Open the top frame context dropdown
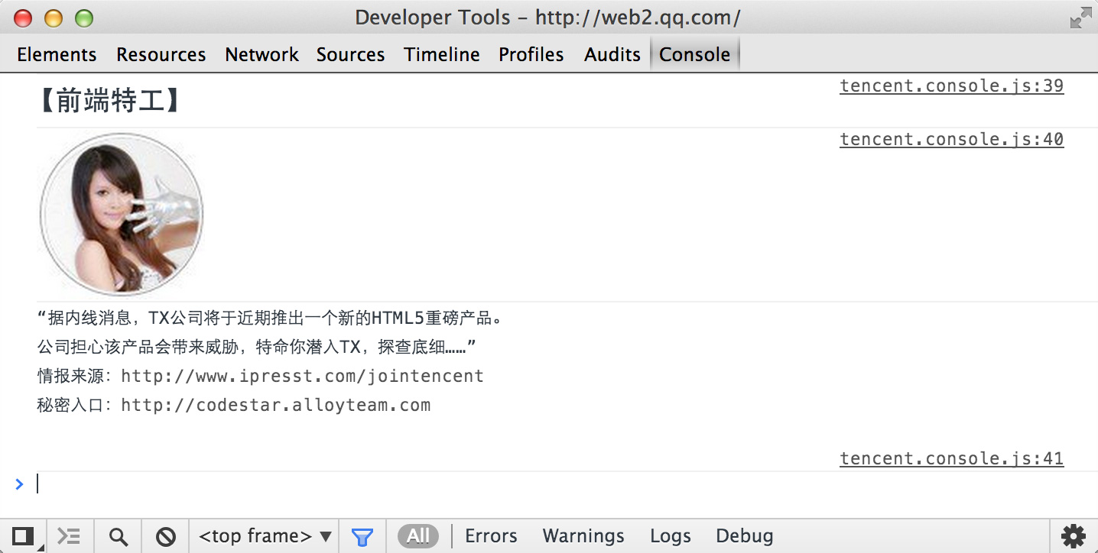Image resolution: width=1098 pixels, height=553 pixels. 265,536
